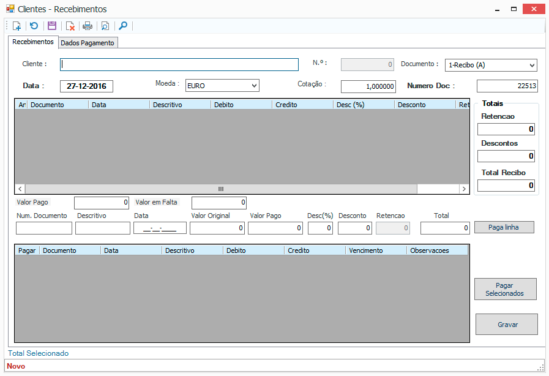Click the Save diskette toolbar icon
The height and width of the screenshot is (376, 549).
pyautogui.click(x=52, y=26)
